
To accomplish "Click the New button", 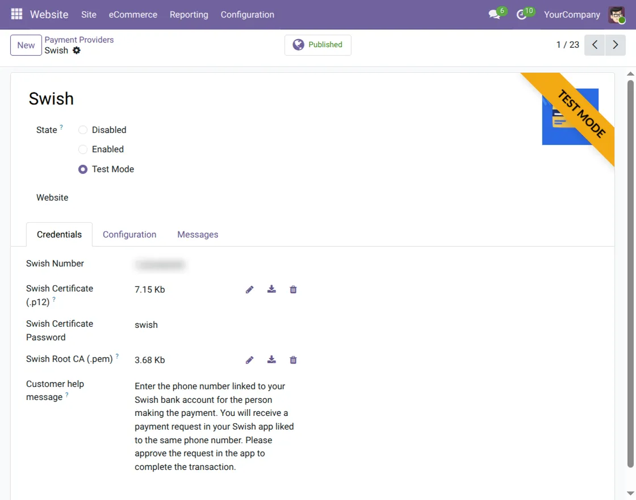I will tap(26, 45).
